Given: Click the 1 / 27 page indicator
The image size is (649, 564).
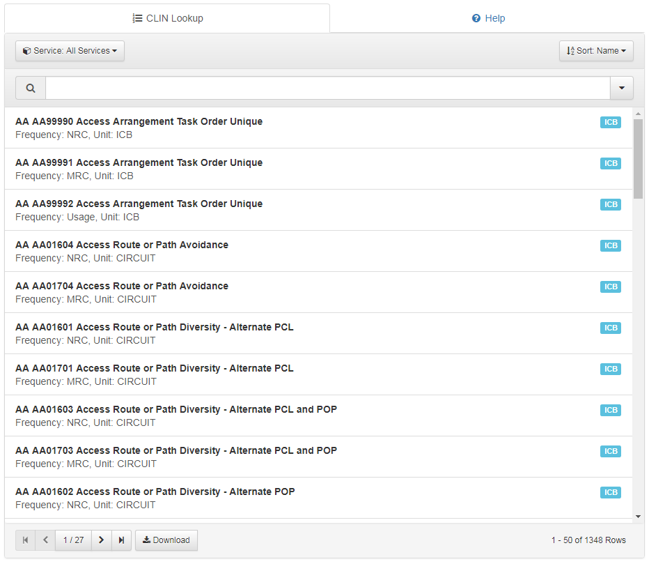Looking at the screenshot, I should tap(73, 540).
